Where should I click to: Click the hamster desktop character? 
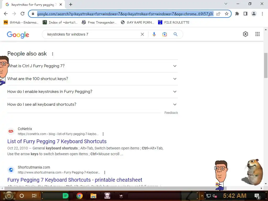(x=253, y=172)
